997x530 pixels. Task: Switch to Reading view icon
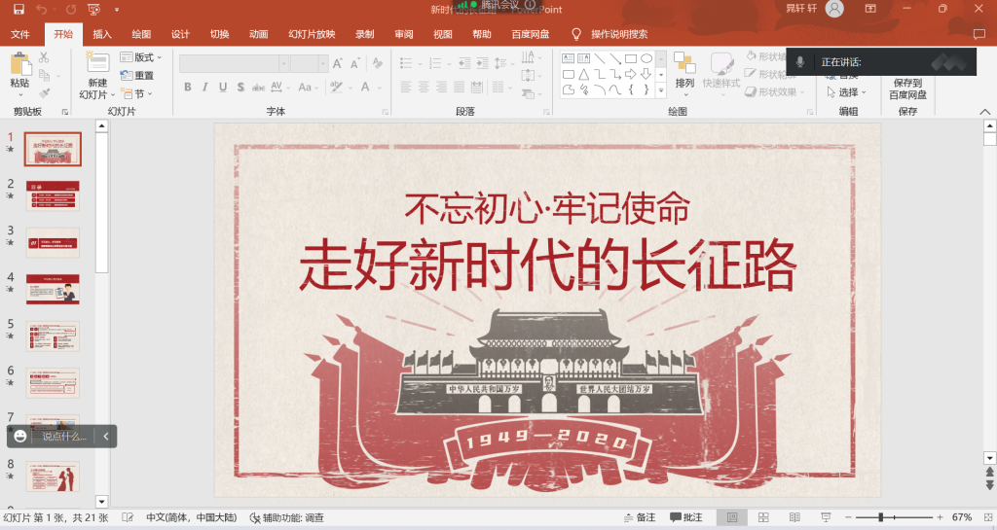click(794, 517)
